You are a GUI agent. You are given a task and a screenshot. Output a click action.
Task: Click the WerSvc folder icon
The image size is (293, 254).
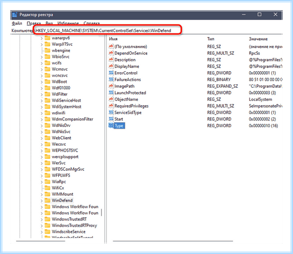coord(47,163)
